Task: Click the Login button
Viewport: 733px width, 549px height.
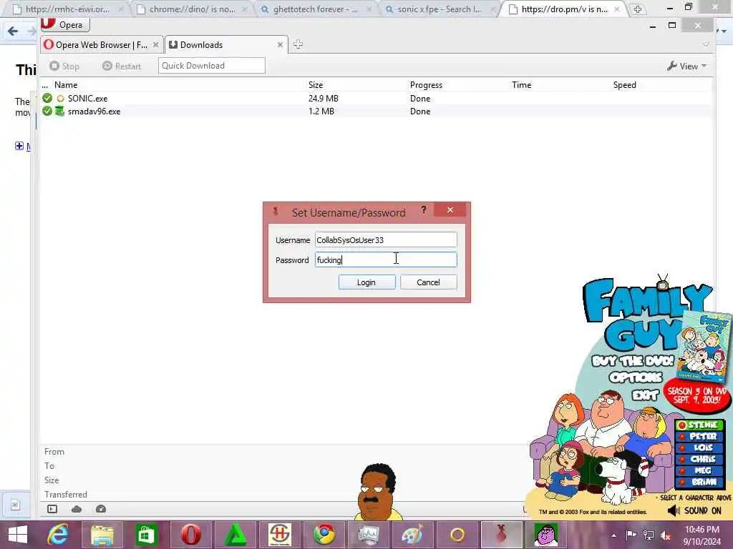Action: pos(366,282)
